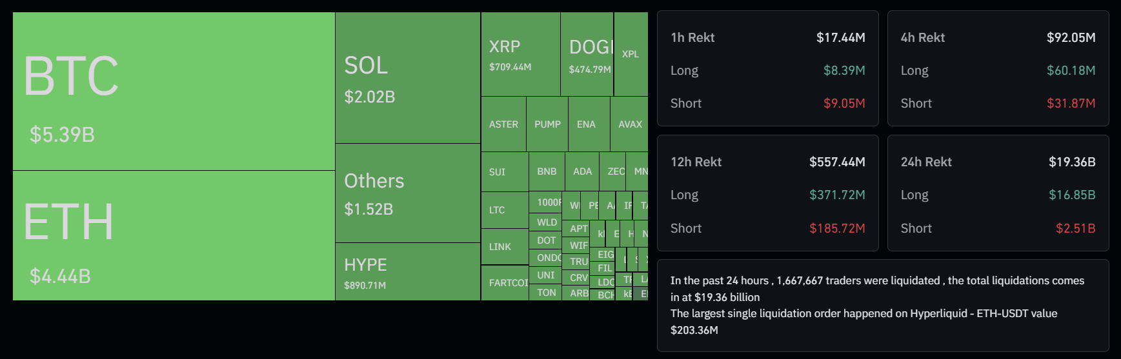Image resolution: width=1121 pixels, height=359 pixels.
Task: Select the 4h Rekt summary card
Action: 998,68
